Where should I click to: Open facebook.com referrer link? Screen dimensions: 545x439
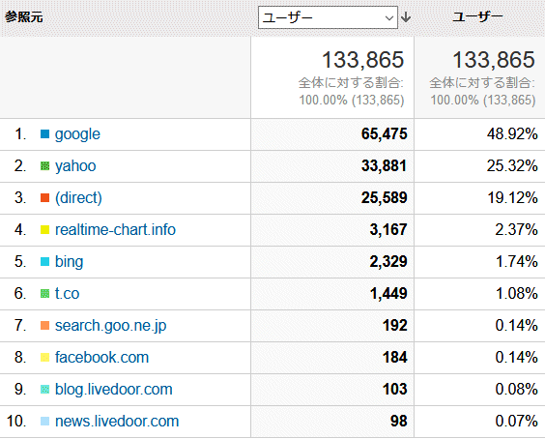click(101, 358)
